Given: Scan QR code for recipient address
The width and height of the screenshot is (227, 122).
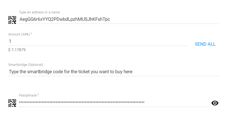Looking at the screenshot, I should 12,20.
